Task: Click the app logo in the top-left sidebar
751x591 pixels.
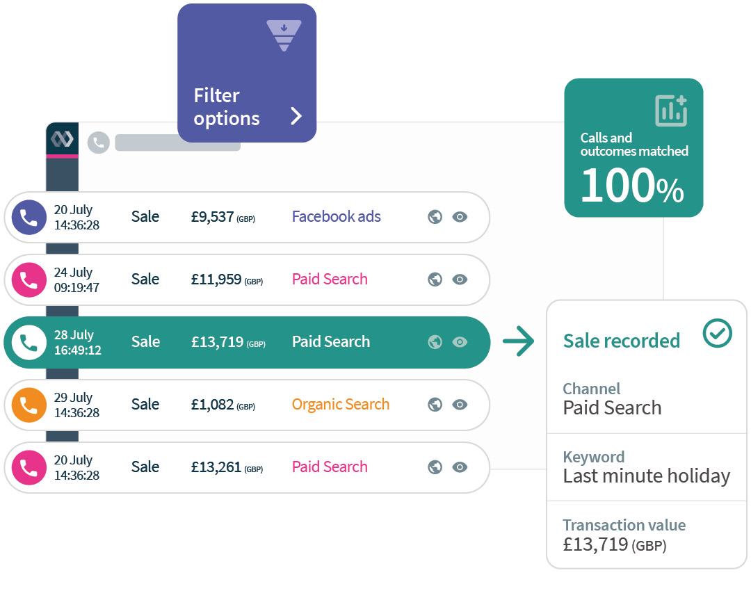Action: pos(62,139)
